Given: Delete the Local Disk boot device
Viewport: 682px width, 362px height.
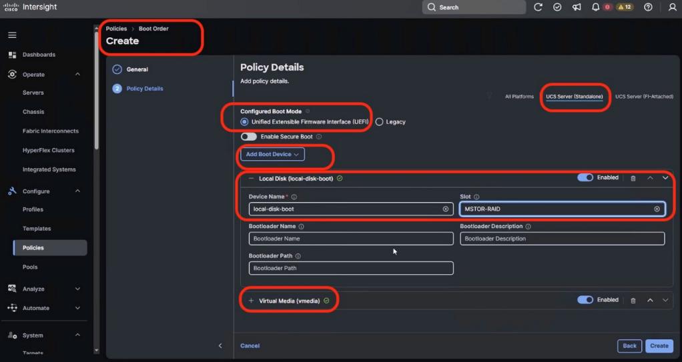Looking at the screenshot, I should 633,178.
